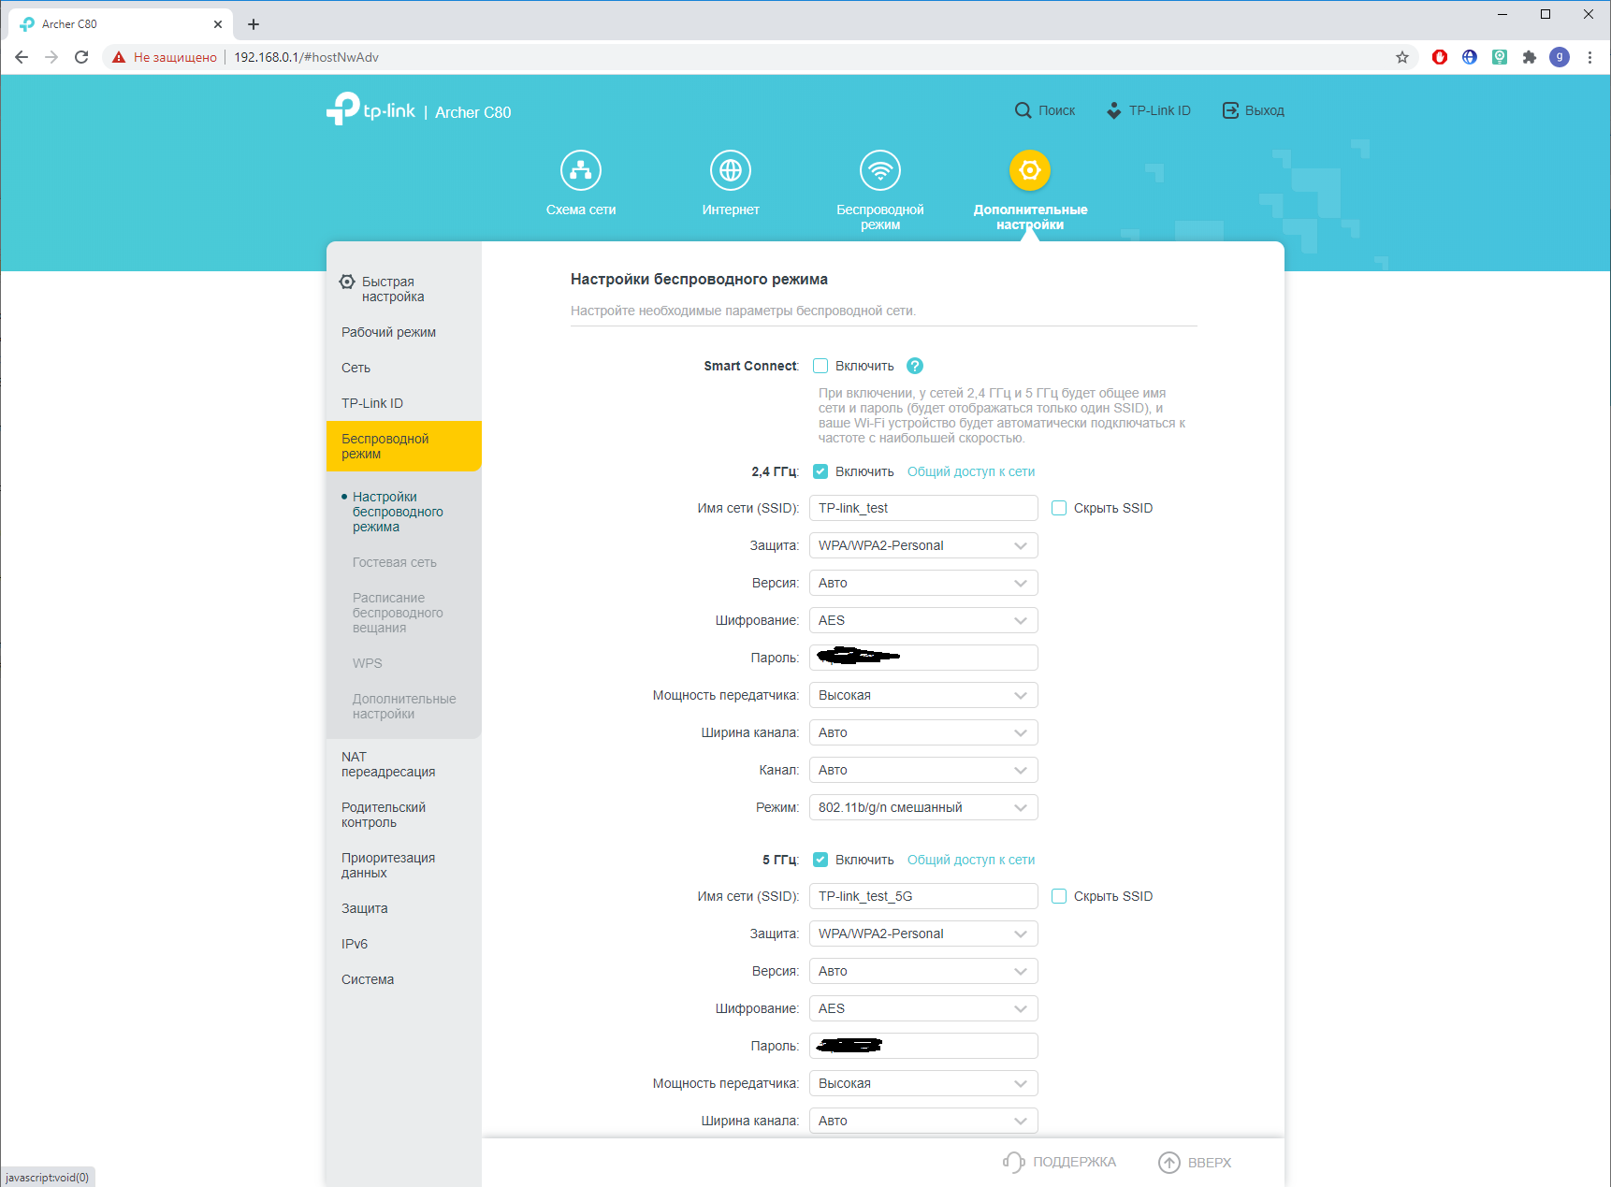The width and height of the screenshot is (1611, 1187).
Task: Click the 5 GHz Общий доступ к сети link
Action: click(x=970, y=860)
